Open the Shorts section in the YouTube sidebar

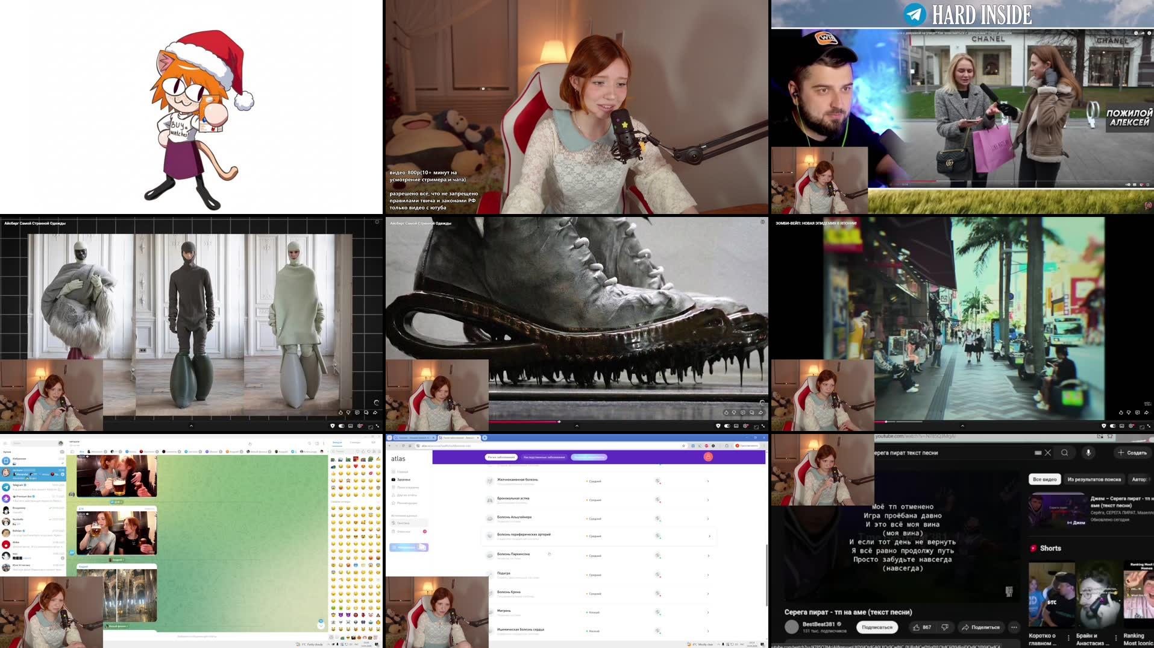1047,548
